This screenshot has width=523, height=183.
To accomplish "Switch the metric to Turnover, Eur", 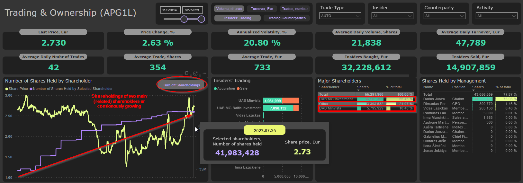I will pos(262,9).
